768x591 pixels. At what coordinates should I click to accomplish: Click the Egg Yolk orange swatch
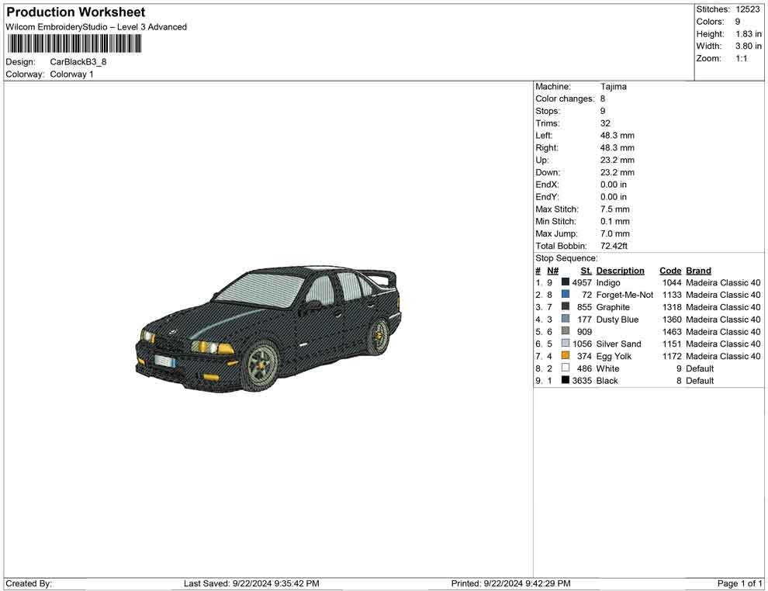[x=566, y=356]
